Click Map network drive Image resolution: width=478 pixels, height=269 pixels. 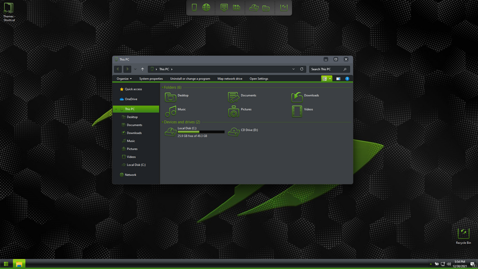(x=230, y=79)
